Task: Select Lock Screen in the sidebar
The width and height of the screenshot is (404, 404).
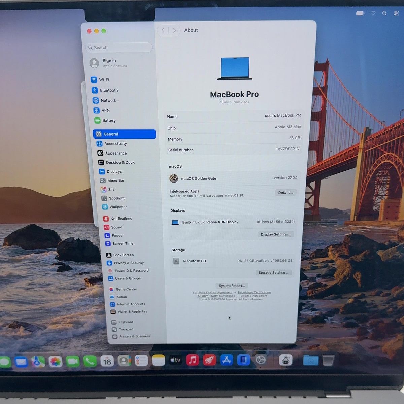Action: [120, 255]
